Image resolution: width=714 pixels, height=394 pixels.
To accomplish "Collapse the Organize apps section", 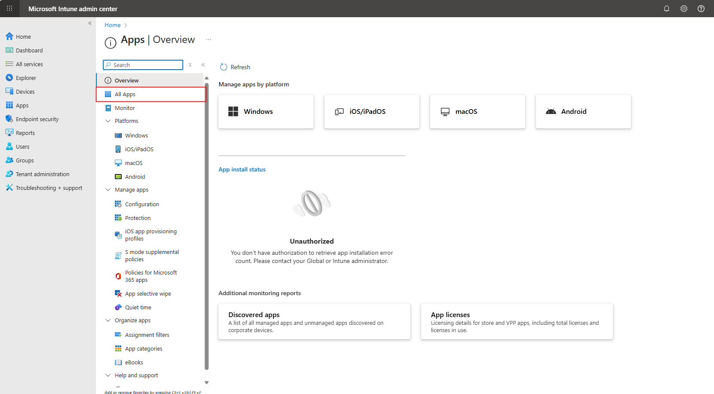I will (108, 321).
